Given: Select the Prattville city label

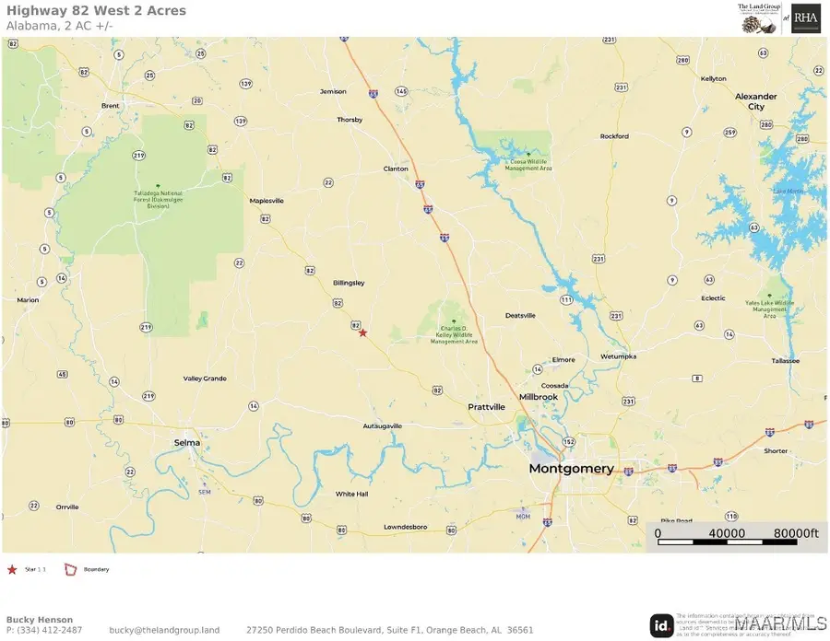Looking at the screenshot, I should point(486,407).
